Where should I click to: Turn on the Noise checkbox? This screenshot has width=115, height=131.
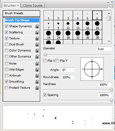6,64
